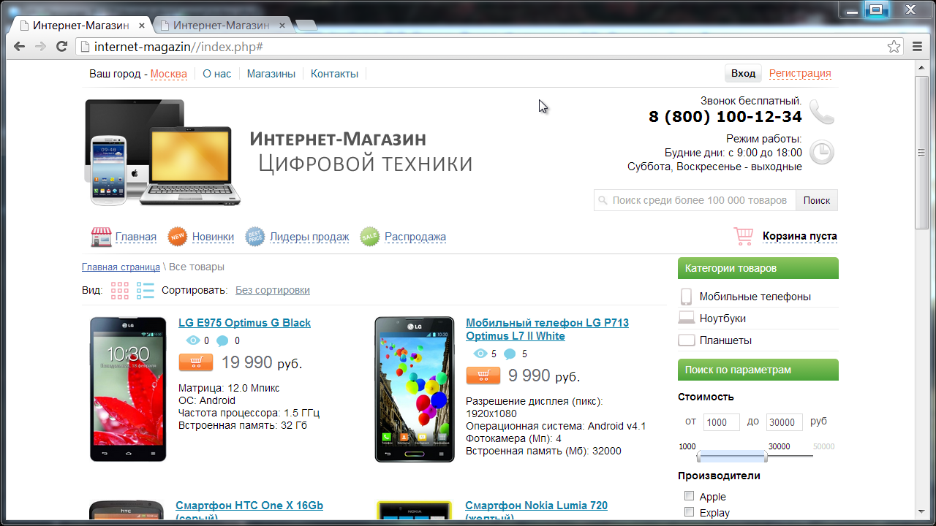Close the first Интернет-Магазин browser tab
This screenshot has height=526, width=936.
click(x=141, y=26)
